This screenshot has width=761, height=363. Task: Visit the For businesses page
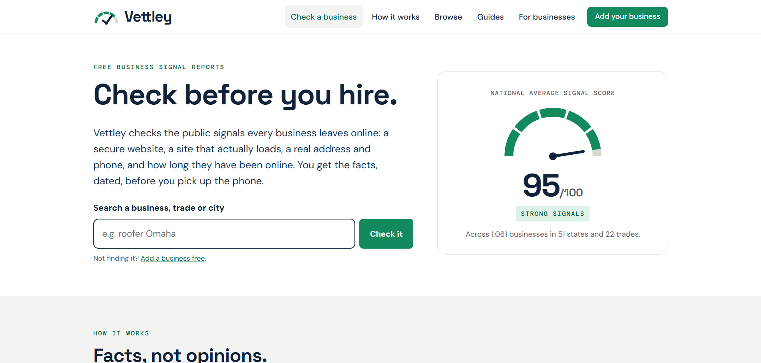[547, 17]
